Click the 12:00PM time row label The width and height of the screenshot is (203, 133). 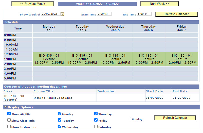(x=18, y=54)
